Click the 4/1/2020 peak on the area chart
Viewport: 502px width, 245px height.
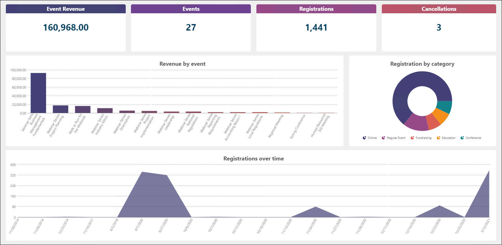[x=142, y=172]
